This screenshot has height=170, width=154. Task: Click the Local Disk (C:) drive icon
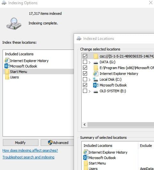(95, 80)
